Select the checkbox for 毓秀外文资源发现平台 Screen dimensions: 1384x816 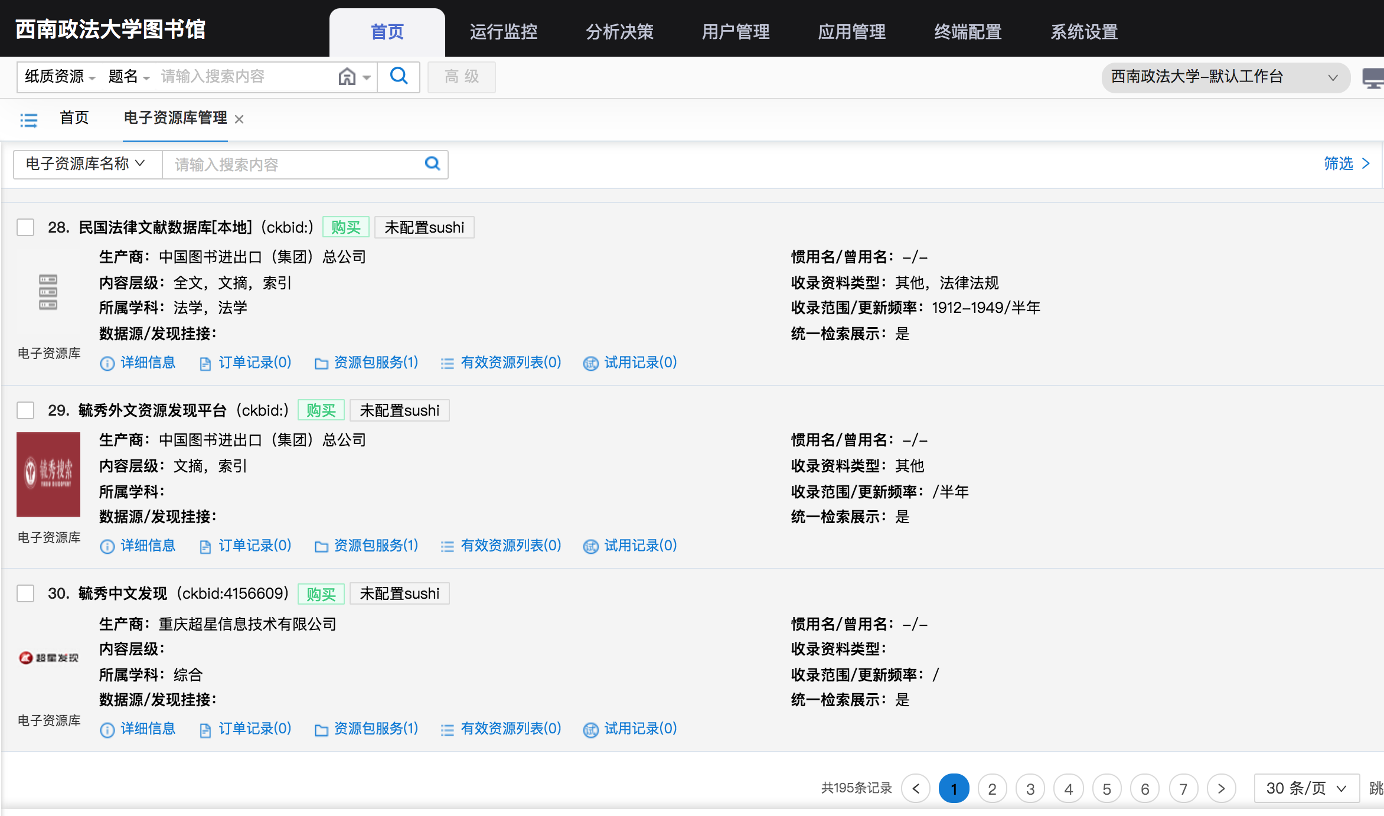click(x=25, y=410)
